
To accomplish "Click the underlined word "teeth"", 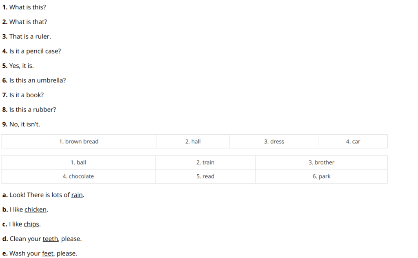I will click(50, 239).
